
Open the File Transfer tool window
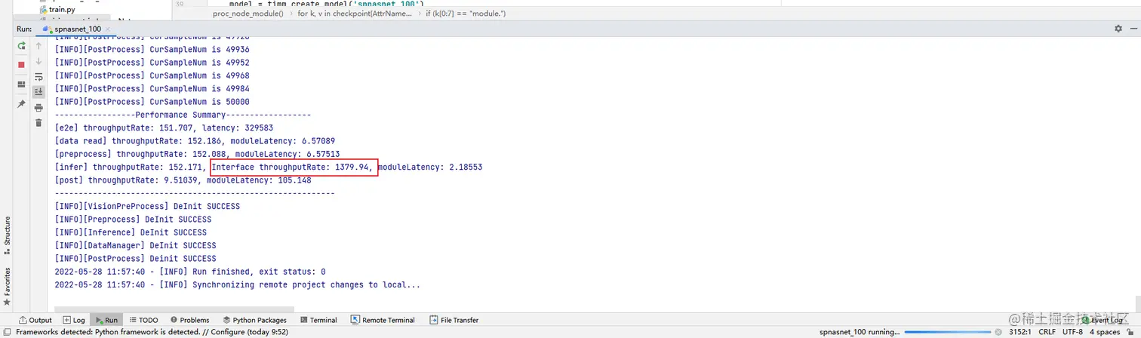pyautogui.click(x=454, y=320)
